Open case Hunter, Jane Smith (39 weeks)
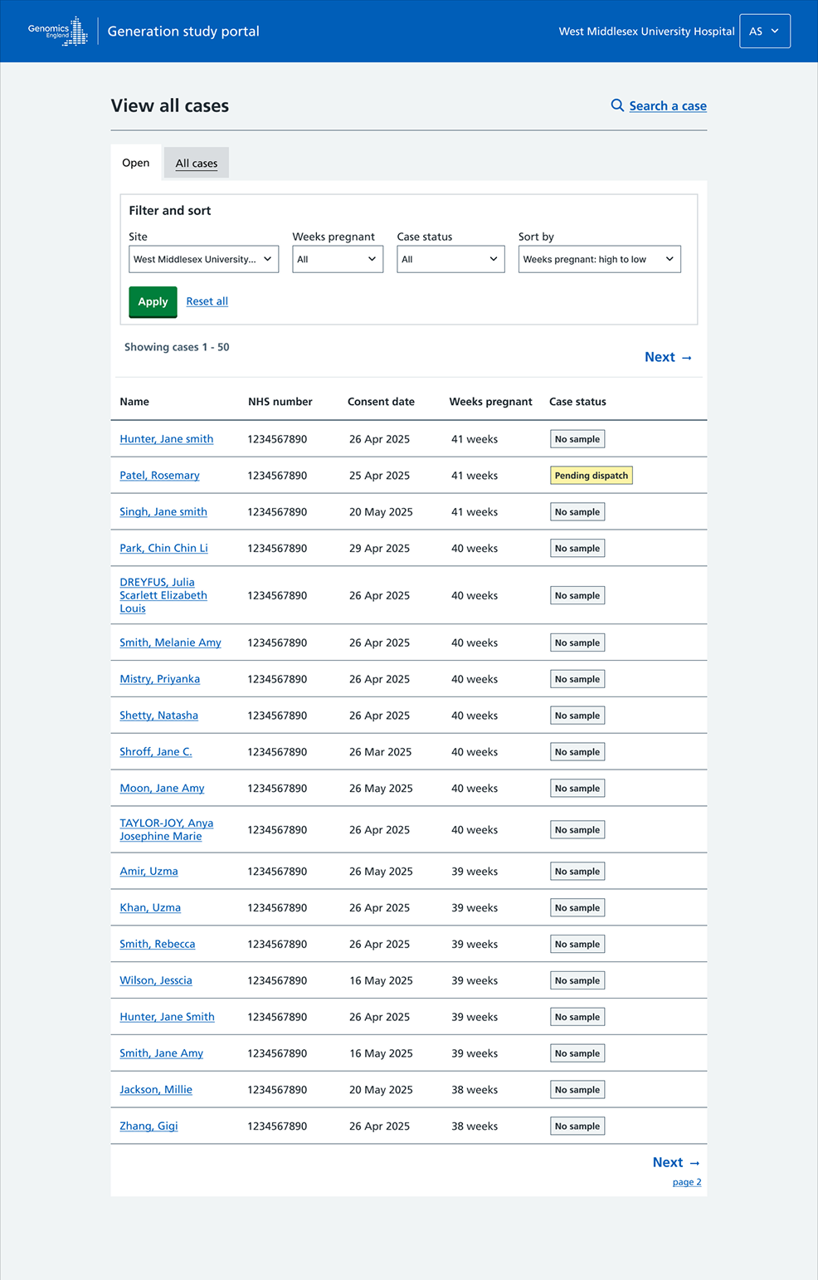Screen dimensions: 818x1280 (167, 1017)
